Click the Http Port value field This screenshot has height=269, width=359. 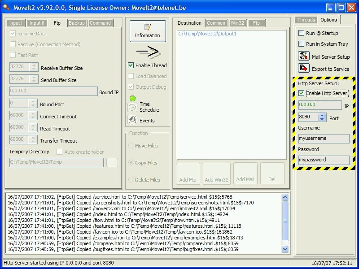pyautogui.click(x=308, y=117)
